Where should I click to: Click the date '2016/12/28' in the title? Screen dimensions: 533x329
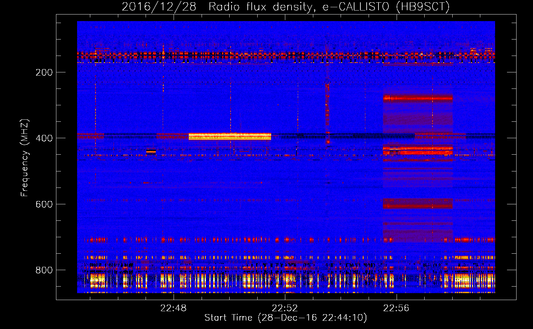[x=159, y=7]
